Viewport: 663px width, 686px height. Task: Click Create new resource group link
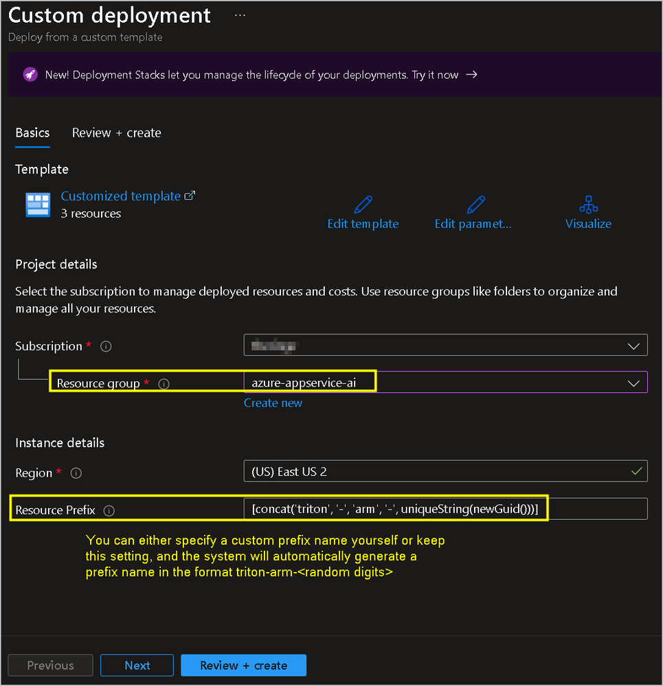point(273,403)
